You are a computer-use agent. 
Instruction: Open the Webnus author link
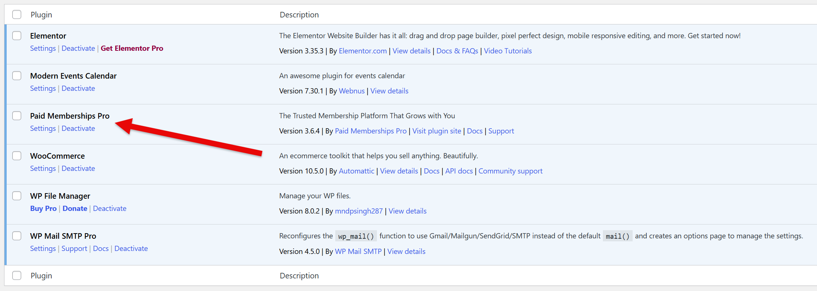coord(351,91)
